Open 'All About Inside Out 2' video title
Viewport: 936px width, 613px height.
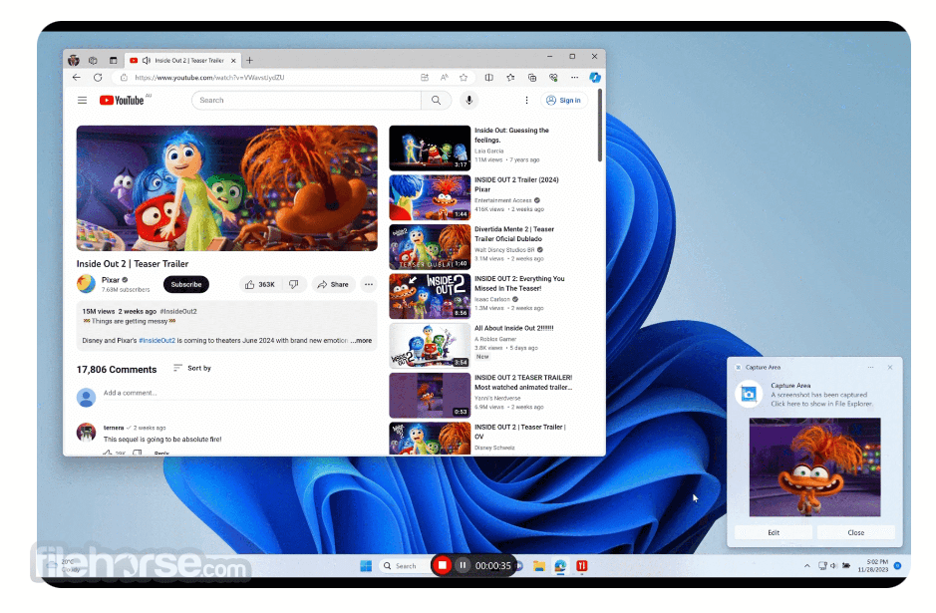click(514, 328)
